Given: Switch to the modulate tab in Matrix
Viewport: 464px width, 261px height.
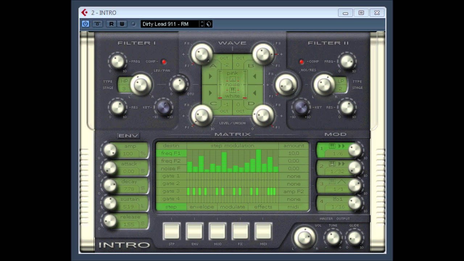Looking at the screenshot, I should coord(233,207).
